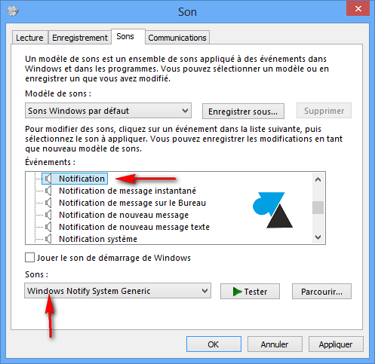Select Notification de nouveau message event
Screen dimensions: 375x364
(124, 215)
